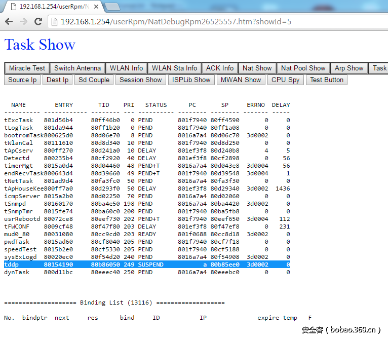Click the tWlanCal task name
The image size is (388, 339).
[x=19, y=143]
